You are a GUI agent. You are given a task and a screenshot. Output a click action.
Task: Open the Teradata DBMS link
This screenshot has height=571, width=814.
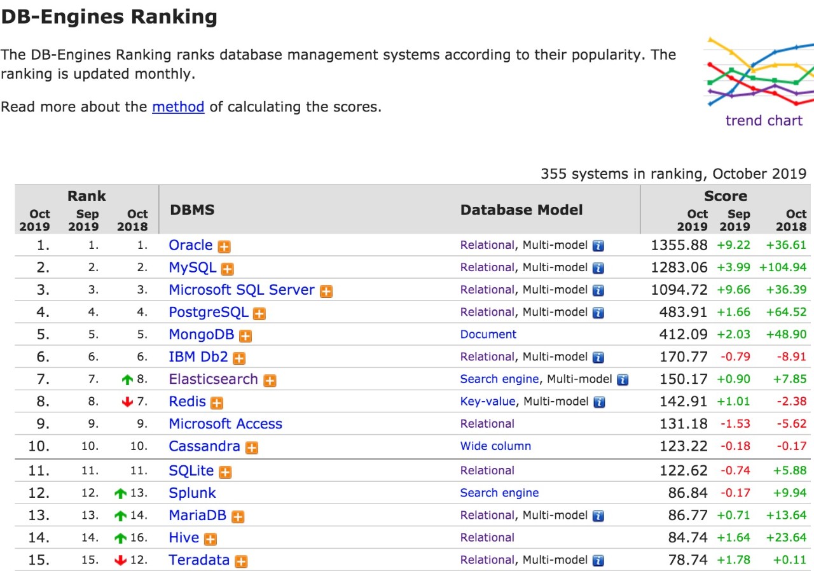(199, 560)
